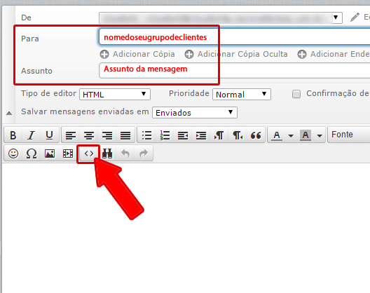Collapse the compose options panel

[x=9, y=113]
